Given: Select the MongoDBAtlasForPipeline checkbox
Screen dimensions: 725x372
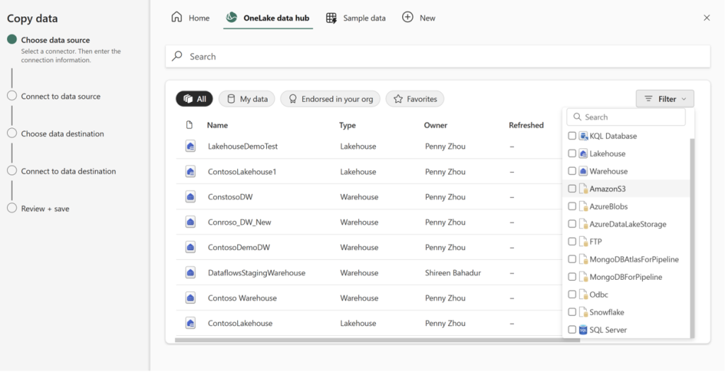Looking at the screenshot, I should 572,259.
